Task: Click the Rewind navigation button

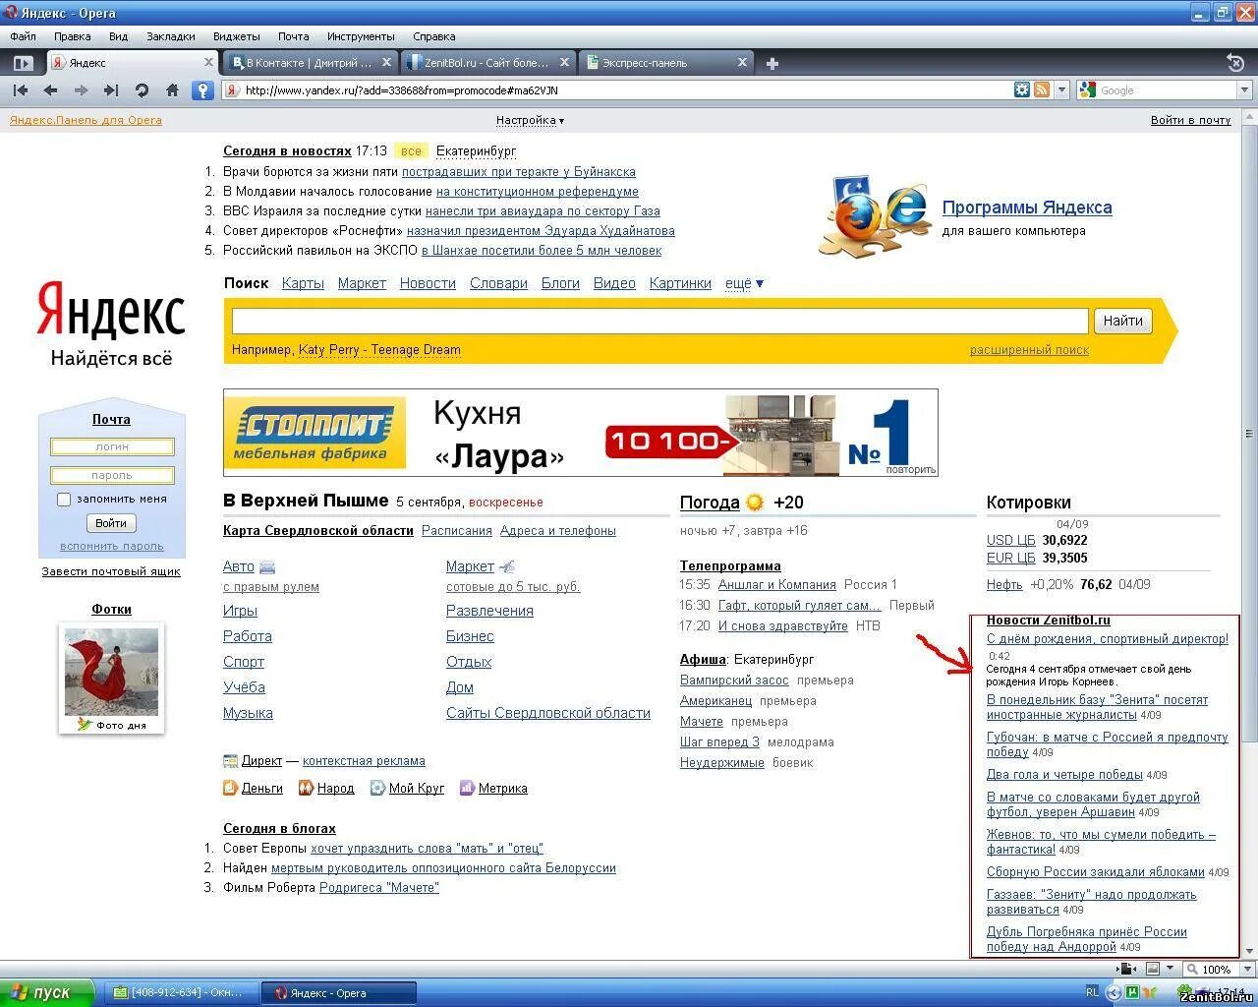Action: pos(21,90)
